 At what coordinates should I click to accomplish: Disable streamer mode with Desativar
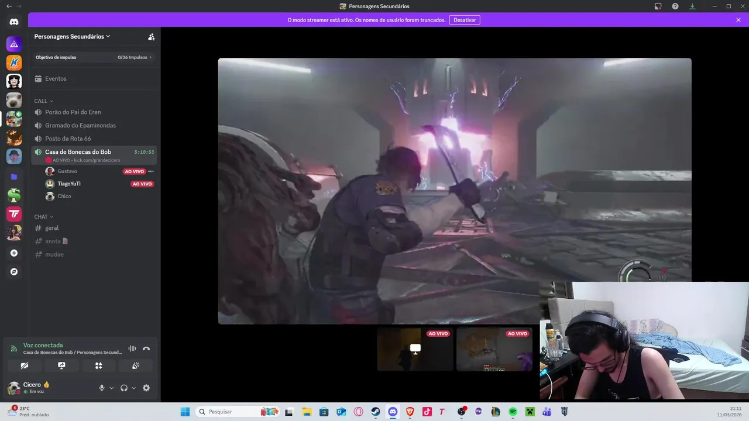(x=465, y=20)
